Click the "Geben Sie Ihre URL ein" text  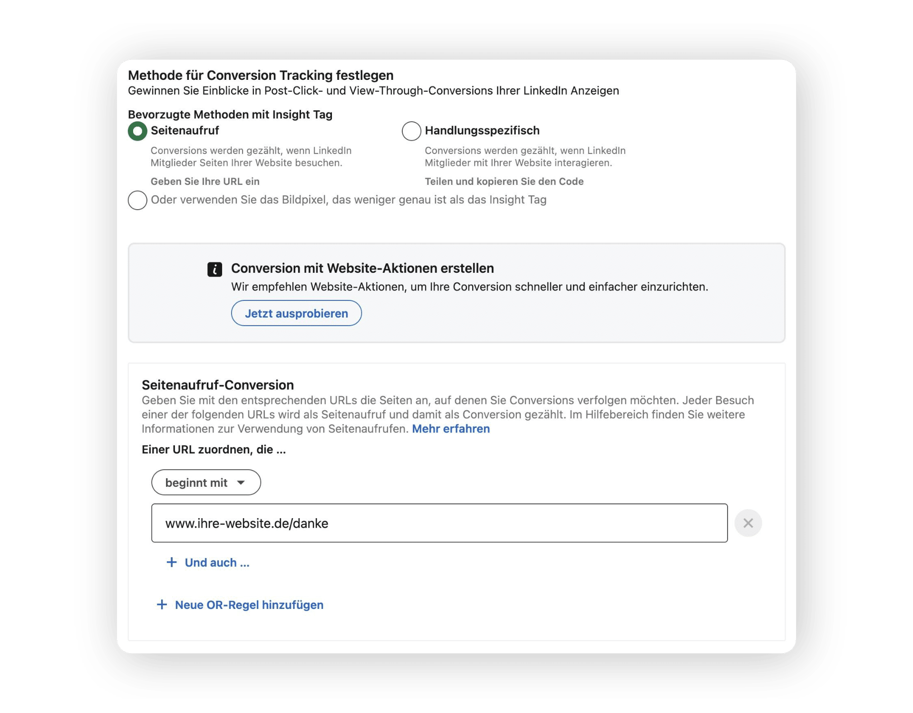(x=205, y=182)
